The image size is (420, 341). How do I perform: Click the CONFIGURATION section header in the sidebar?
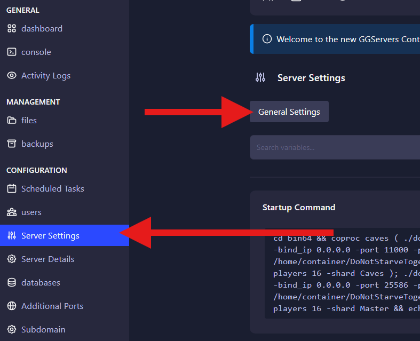37,170
